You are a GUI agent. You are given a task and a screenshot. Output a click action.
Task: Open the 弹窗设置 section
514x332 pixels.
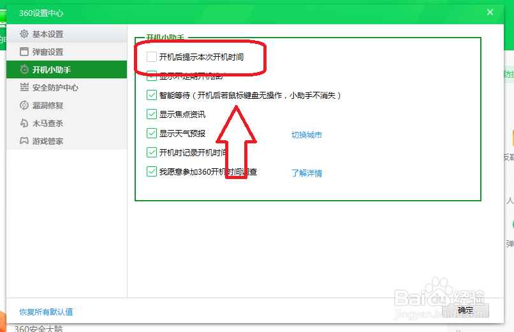point(66,52)
